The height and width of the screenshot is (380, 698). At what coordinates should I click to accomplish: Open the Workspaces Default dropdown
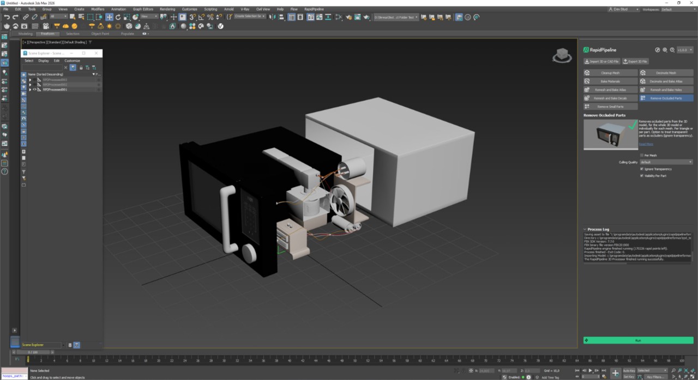tap(677, 9)
